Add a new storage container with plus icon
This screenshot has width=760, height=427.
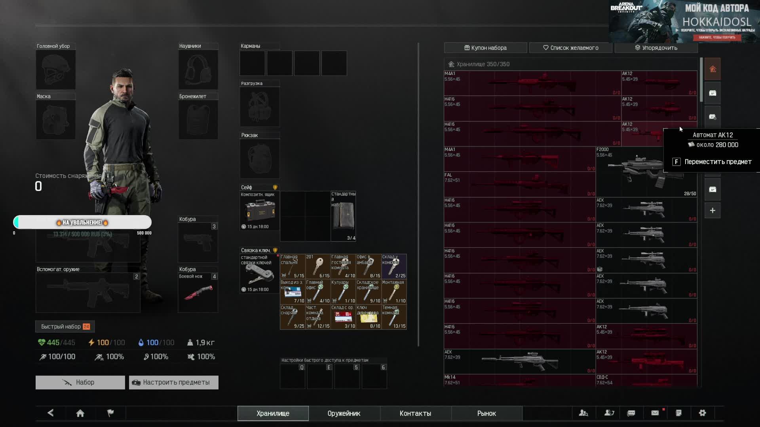[712, 211]
